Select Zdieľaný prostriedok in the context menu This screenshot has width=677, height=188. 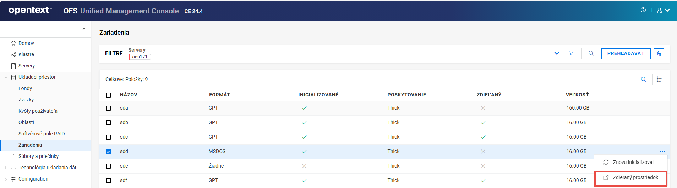[635, 177]
